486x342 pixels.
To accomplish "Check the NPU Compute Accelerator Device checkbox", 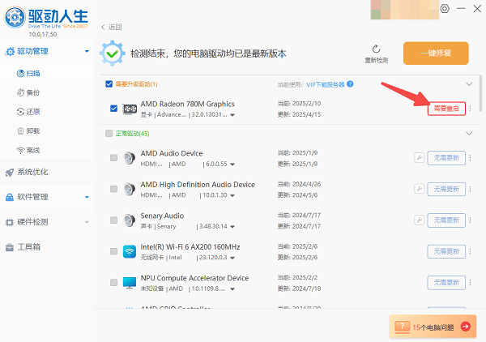I will (113, 283).
